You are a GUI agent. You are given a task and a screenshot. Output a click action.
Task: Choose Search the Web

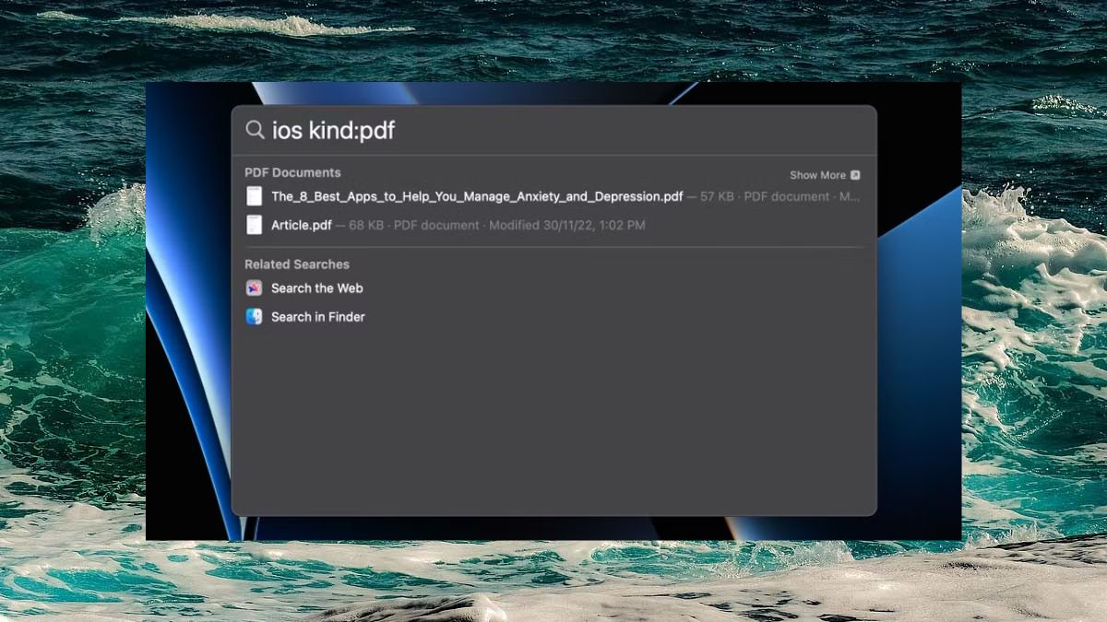click(316, 288)
